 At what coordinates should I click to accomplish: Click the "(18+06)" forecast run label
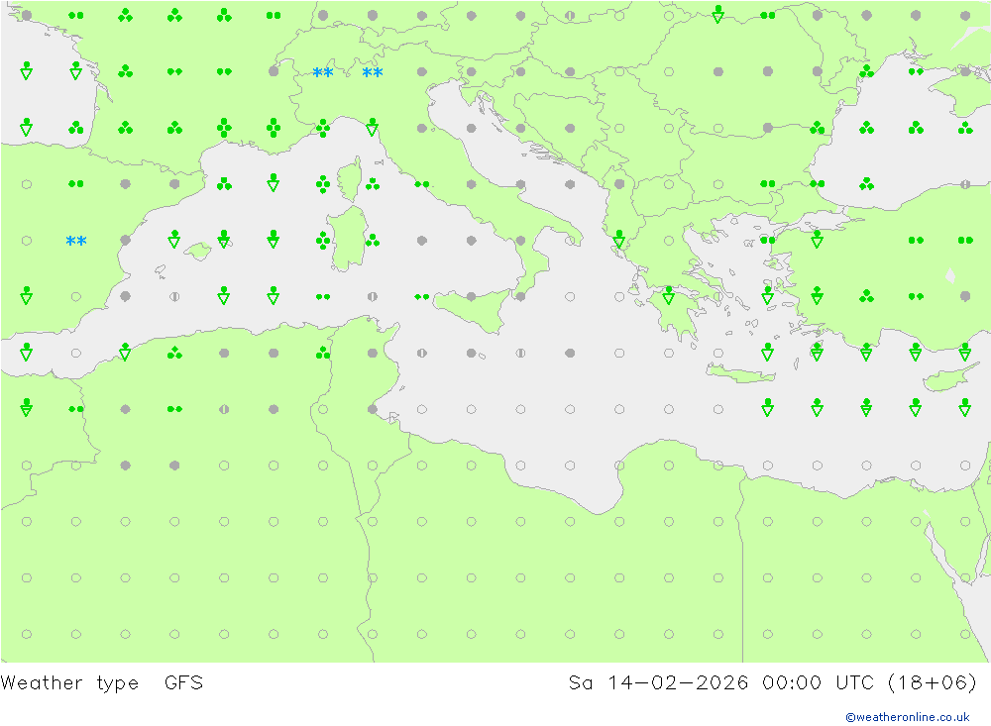point(933,682)
